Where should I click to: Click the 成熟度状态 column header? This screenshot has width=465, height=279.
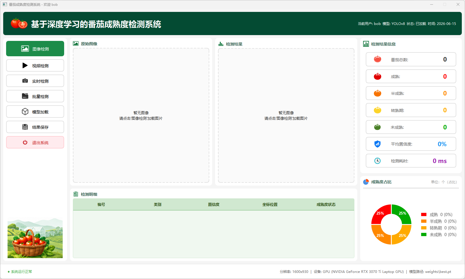coord(326,204)
